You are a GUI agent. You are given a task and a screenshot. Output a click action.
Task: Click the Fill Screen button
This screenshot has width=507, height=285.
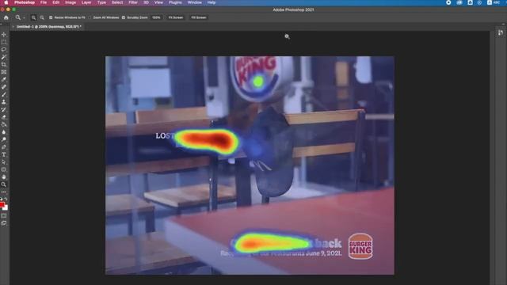click(x=199, y=17)
